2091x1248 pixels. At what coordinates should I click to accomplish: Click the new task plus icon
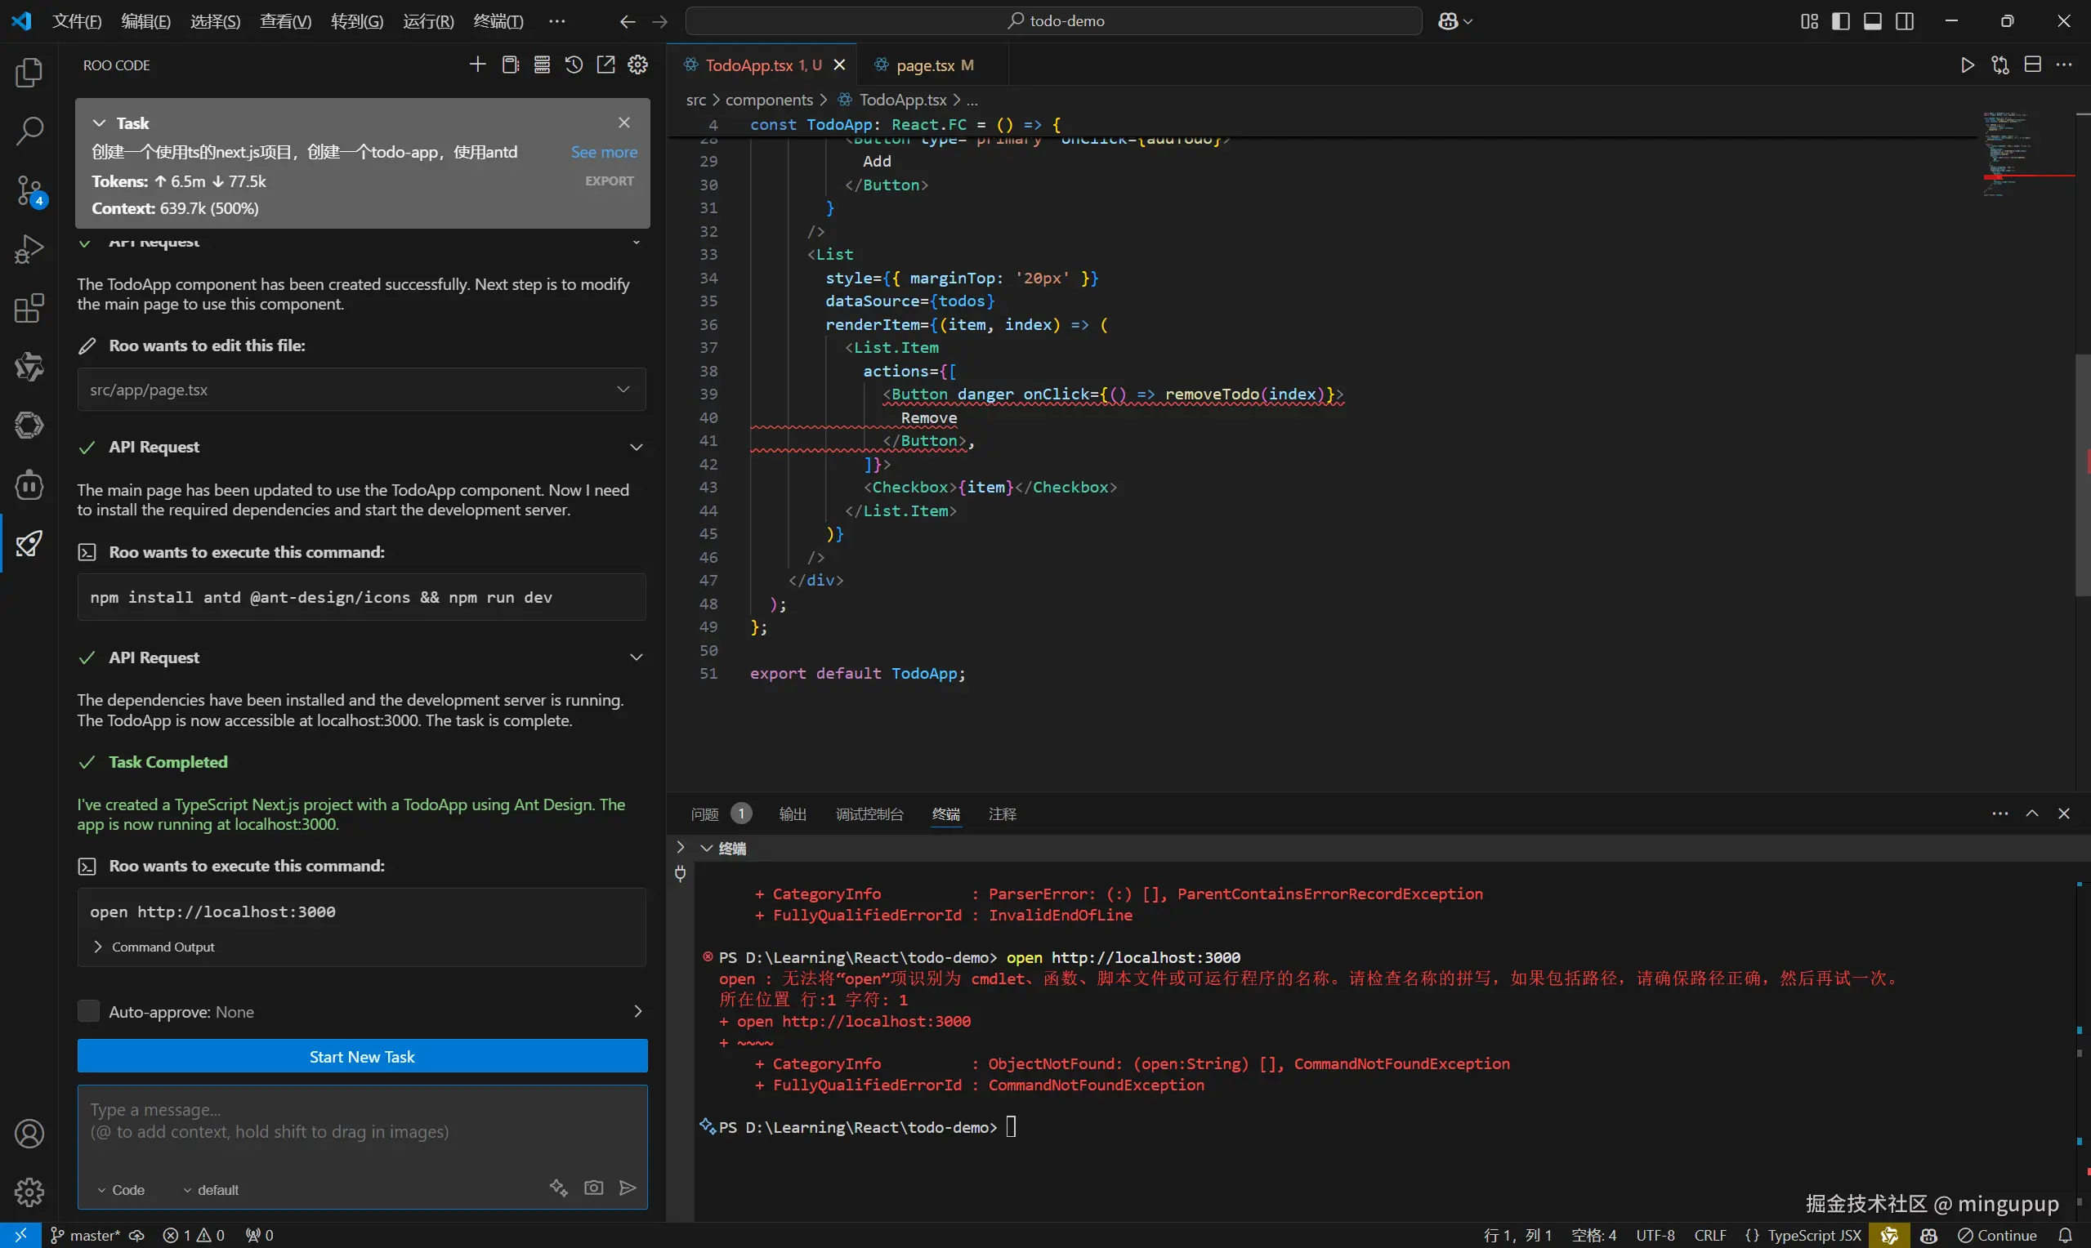tap(477, 65)
